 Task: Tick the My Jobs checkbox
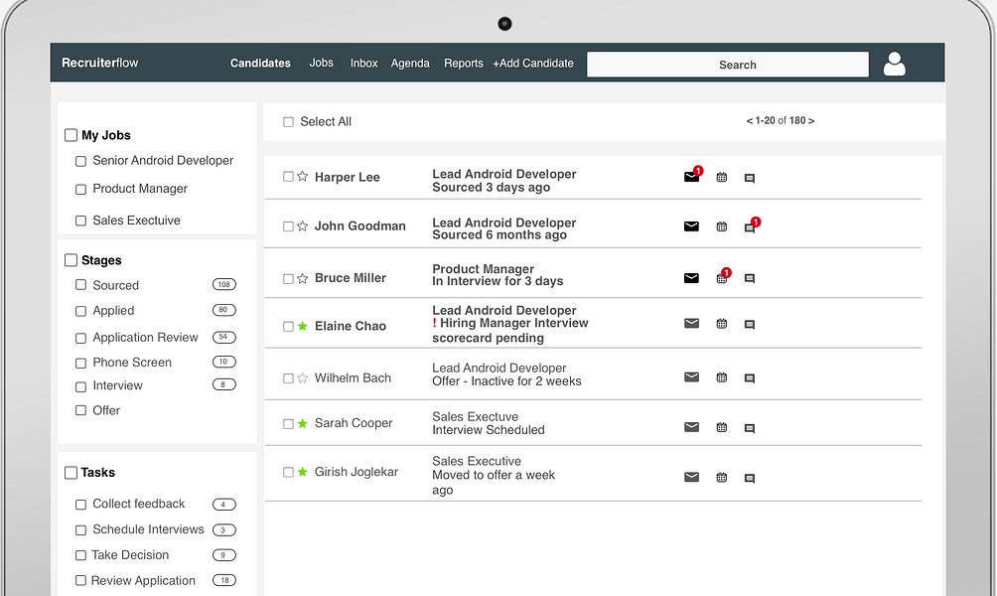coord(71,135)
